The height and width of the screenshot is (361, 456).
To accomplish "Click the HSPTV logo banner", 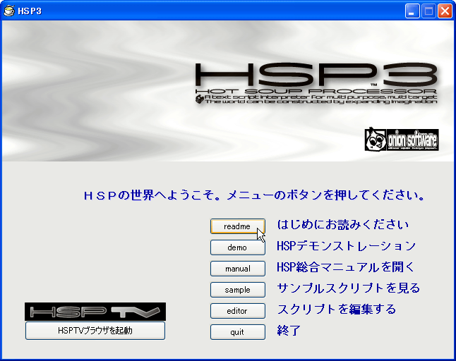I will 95,312.
